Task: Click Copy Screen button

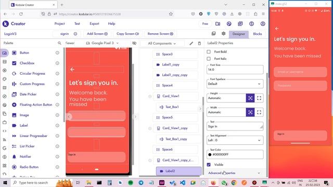Action: point(127,34)
